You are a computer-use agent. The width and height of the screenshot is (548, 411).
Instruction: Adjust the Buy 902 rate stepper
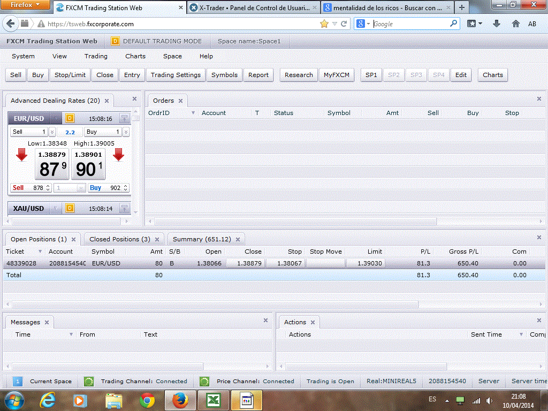click(x=126, y=188)
